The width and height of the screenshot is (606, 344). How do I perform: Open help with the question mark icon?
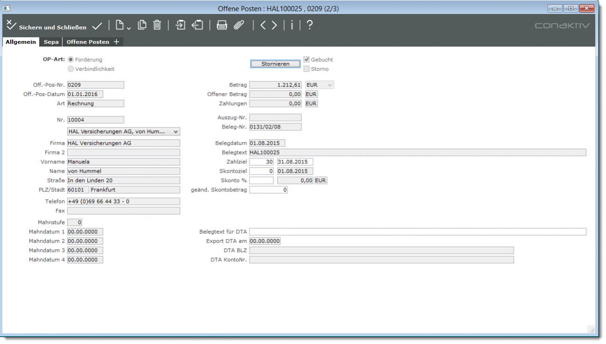tap(309, 25)
